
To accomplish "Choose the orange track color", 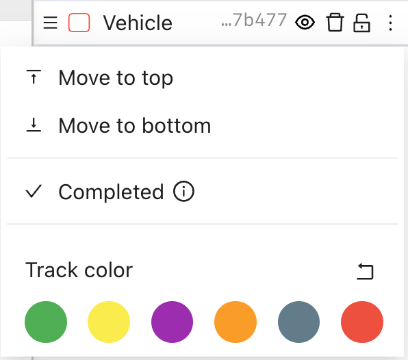I will [235, 322].
